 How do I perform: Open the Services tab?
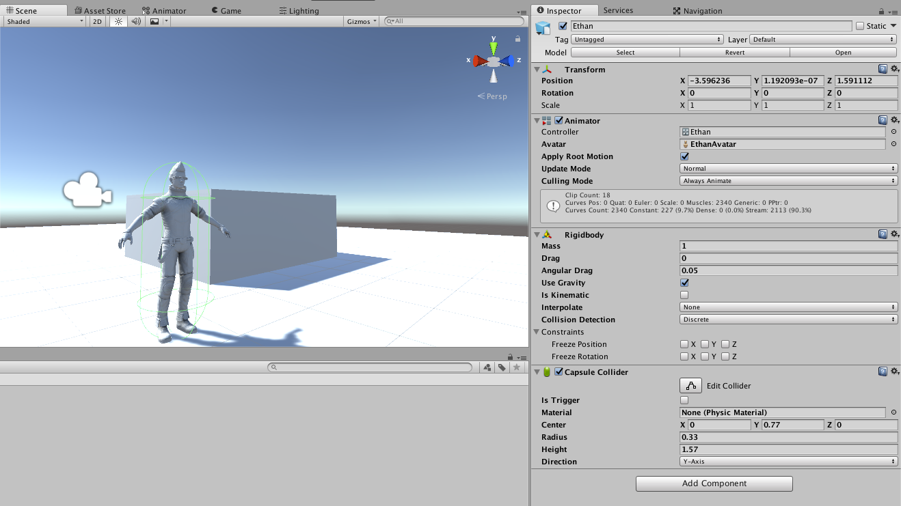click(x=618, y=10)
